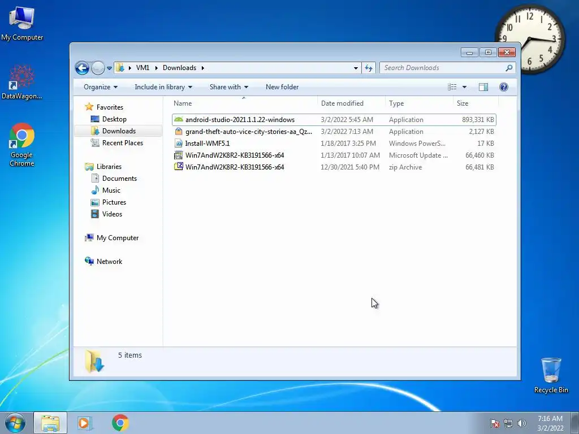Click the search magnifier icon

point(509,68)
